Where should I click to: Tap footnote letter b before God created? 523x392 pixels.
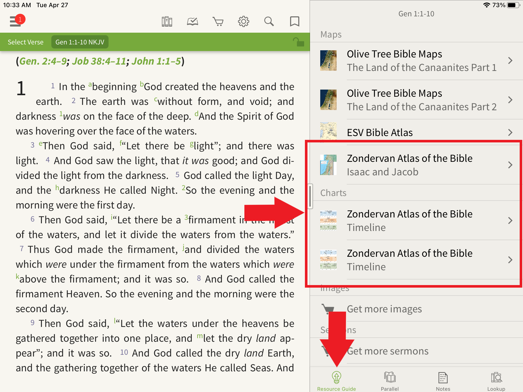point(142,84)
